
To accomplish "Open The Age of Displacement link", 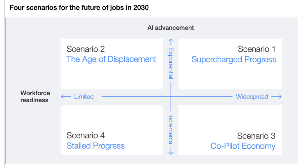I will (111, 59).
